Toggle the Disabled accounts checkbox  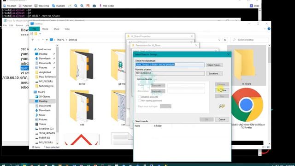click(x=139, y=97)
